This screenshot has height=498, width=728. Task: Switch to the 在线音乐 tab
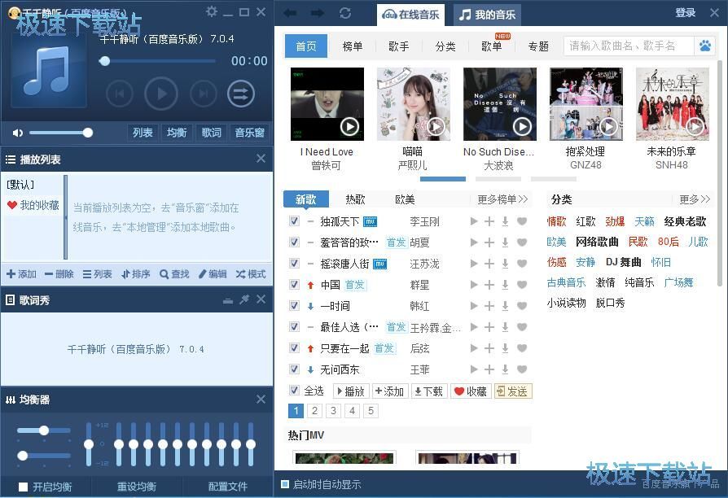pyautogui.click(x=410, y=15)
